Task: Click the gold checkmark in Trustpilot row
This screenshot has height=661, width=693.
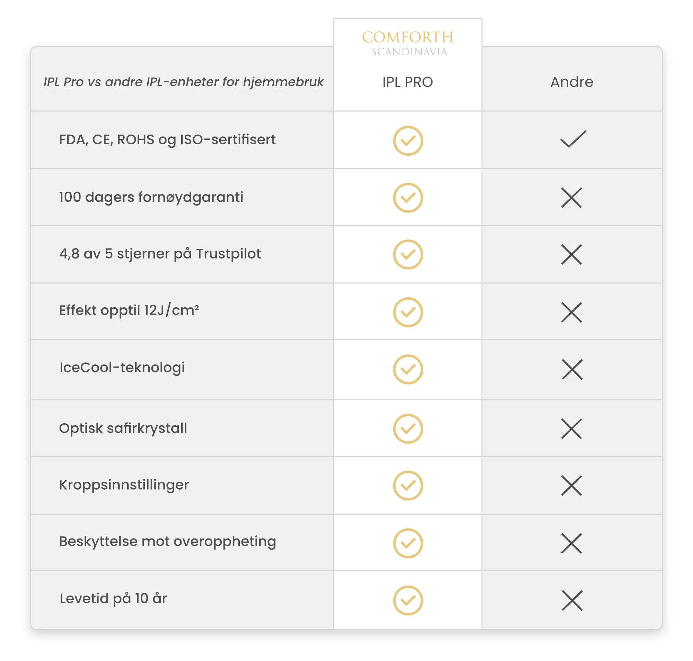Action: tap(408, 254)
